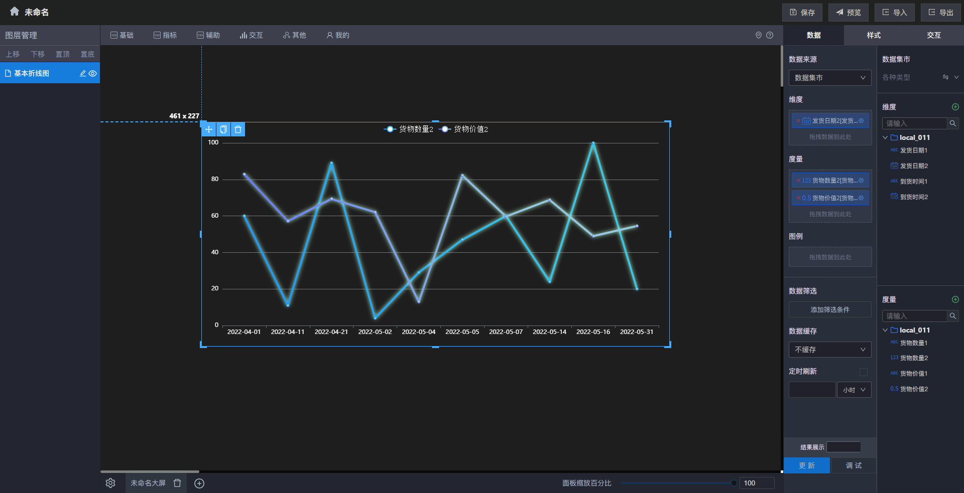Click the 添加筛选条件 button
The image size is (964, 493).
[829, 310]
